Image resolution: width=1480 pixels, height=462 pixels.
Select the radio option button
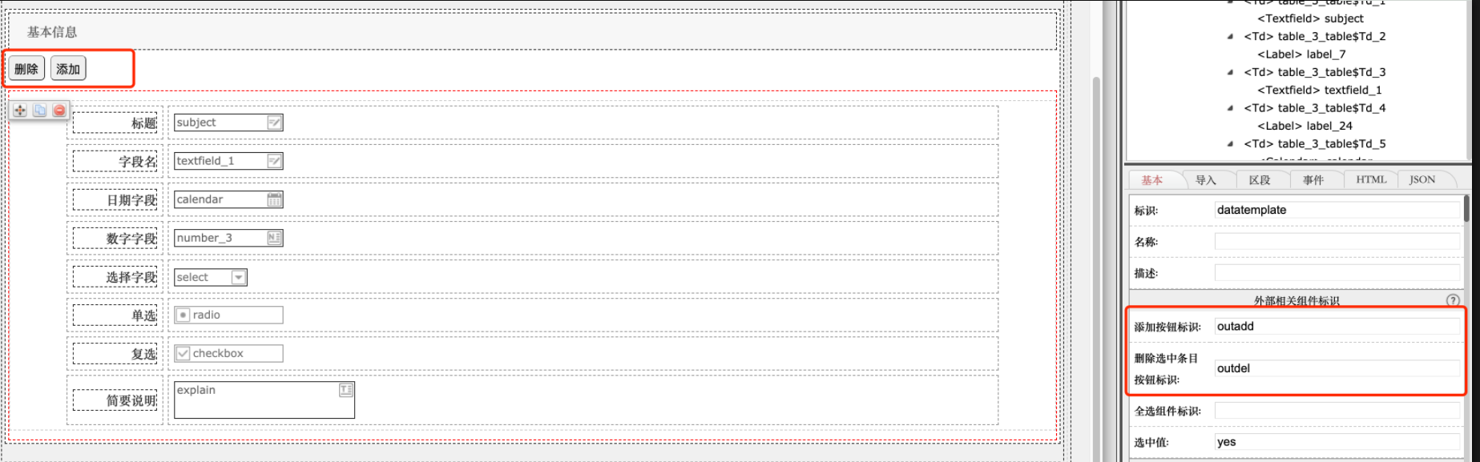[183, 315]
